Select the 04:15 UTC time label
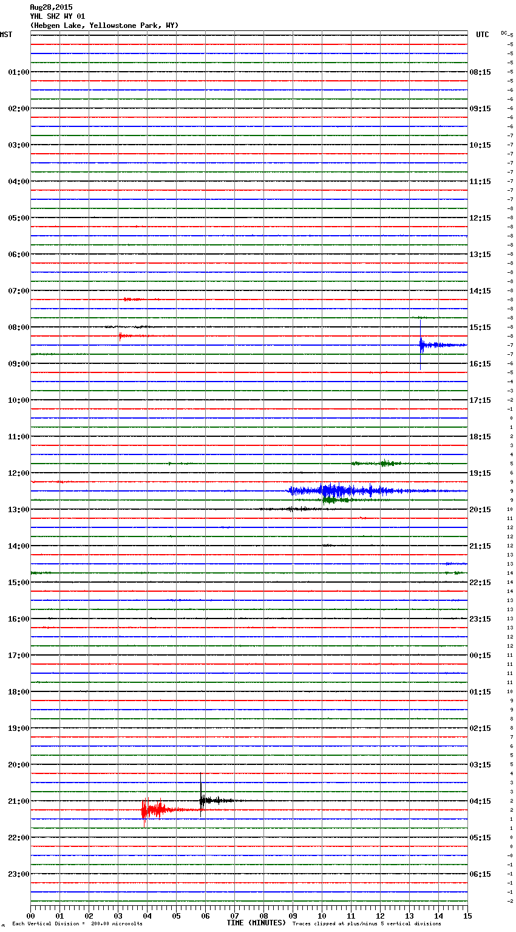This screenshot has width=516, height=932. pyautogui.click(x=480, y=801)
